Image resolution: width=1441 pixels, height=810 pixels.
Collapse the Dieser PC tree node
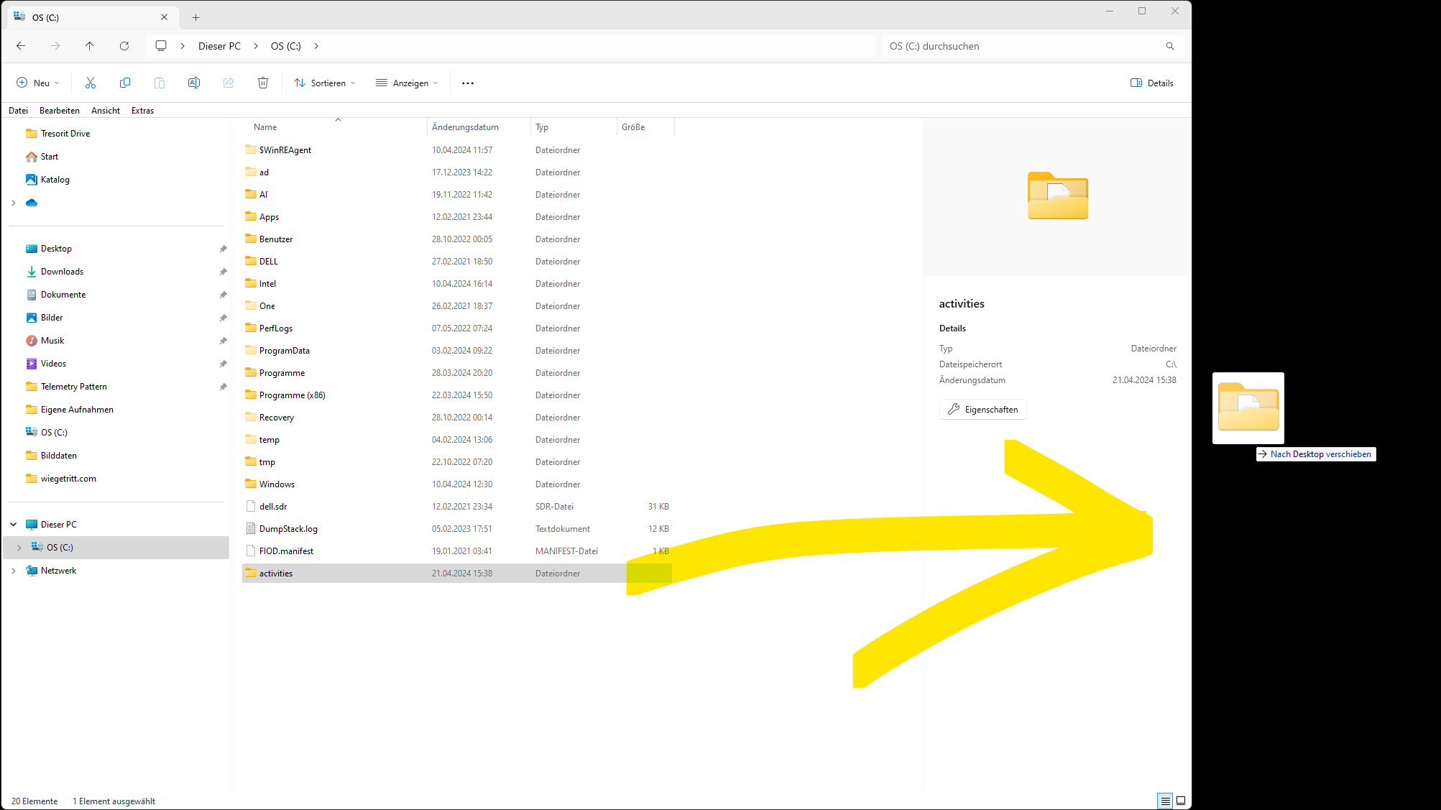point(14,525)
